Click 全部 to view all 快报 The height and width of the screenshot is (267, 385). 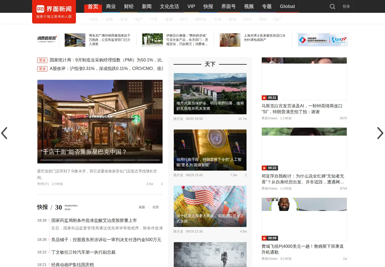point(156,207)
